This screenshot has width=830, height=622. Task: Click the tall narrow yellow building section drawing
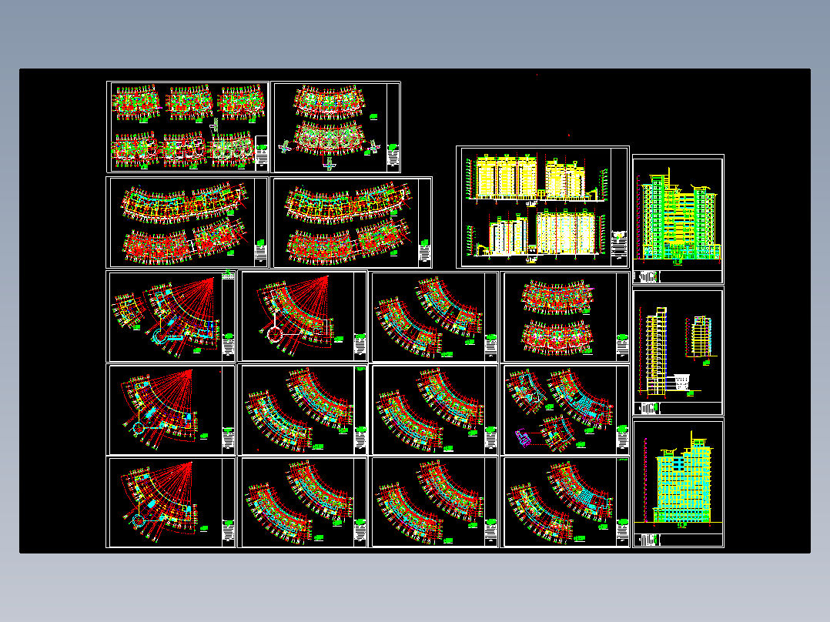coord(656,351)
